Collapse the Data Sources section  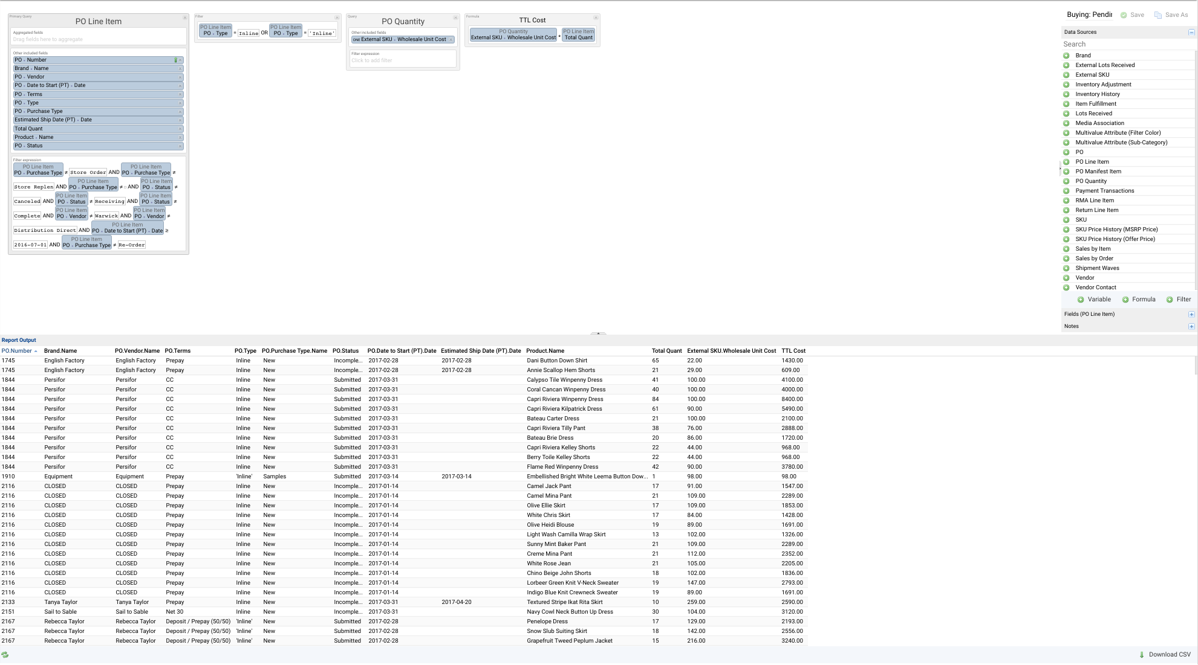tap(1191, 33)
